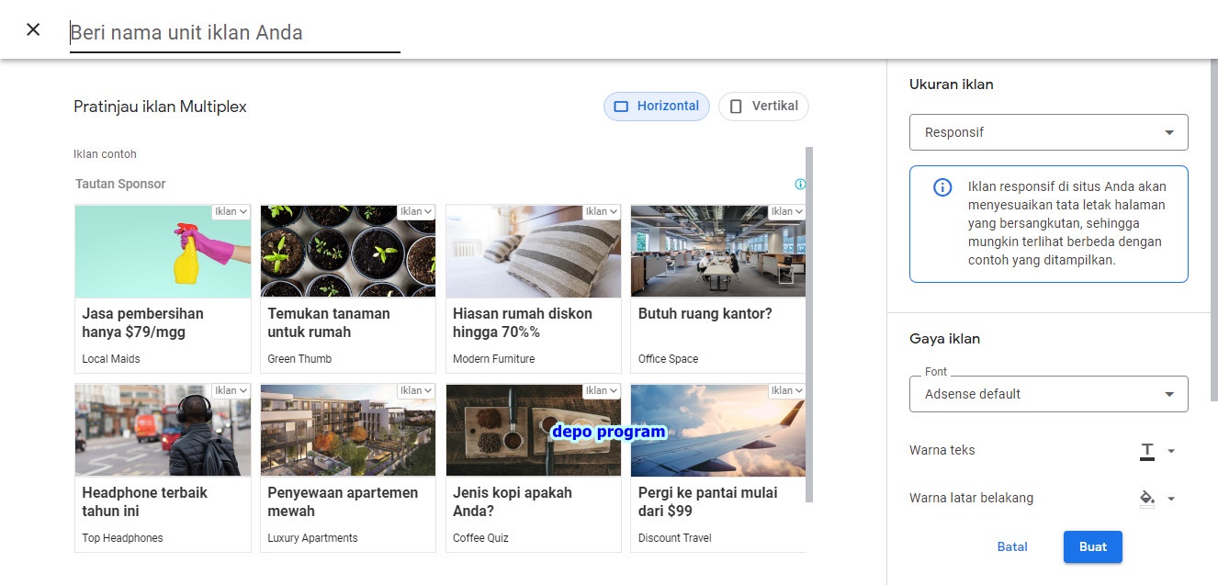
Task: Open Iklan label on beach travel ad
Action: (788, 390)
